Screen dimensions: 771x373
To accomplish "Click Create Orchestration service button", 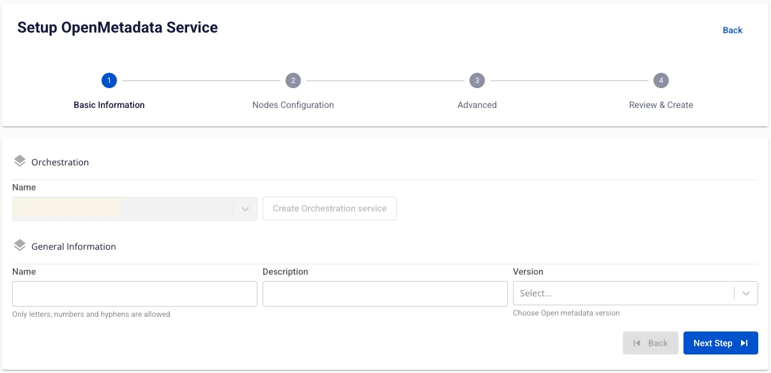I will click(330, 208).
